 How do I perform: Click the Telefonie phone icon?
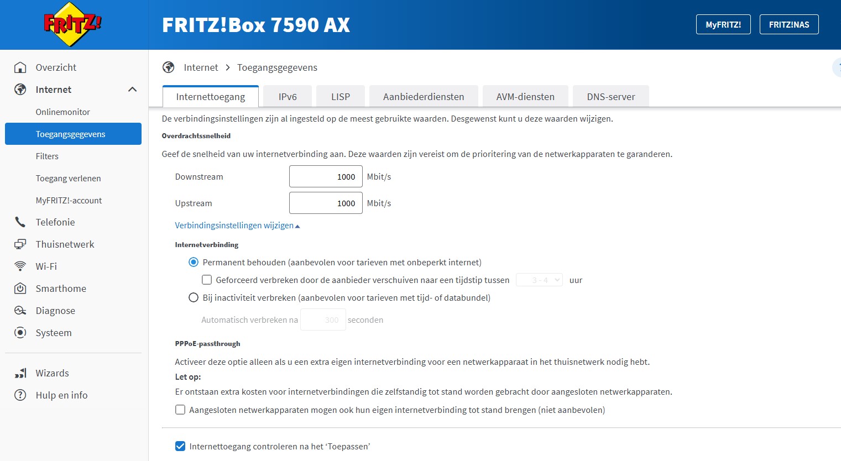[20, 222]
